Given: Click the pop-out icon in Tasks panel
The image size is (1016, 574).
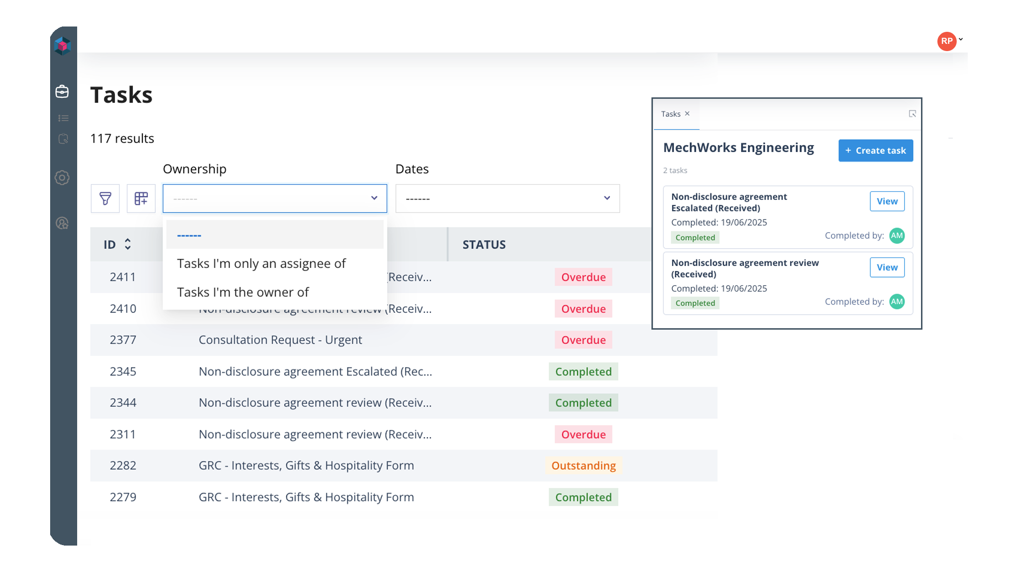Looking at the screenshot, I should [912, 114].
